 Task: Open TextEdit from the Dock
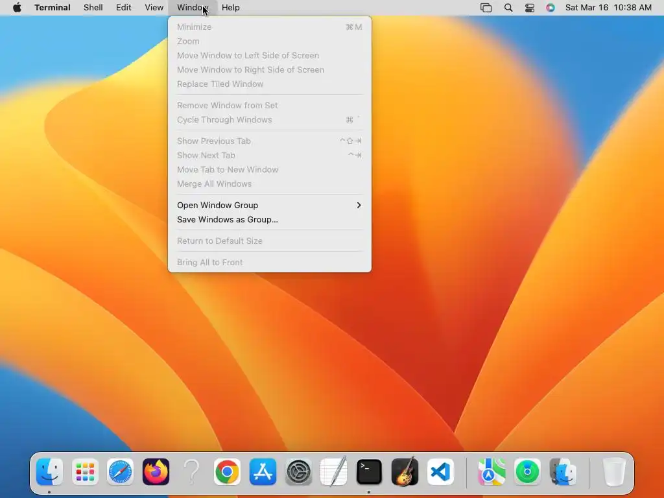[334, 471]
